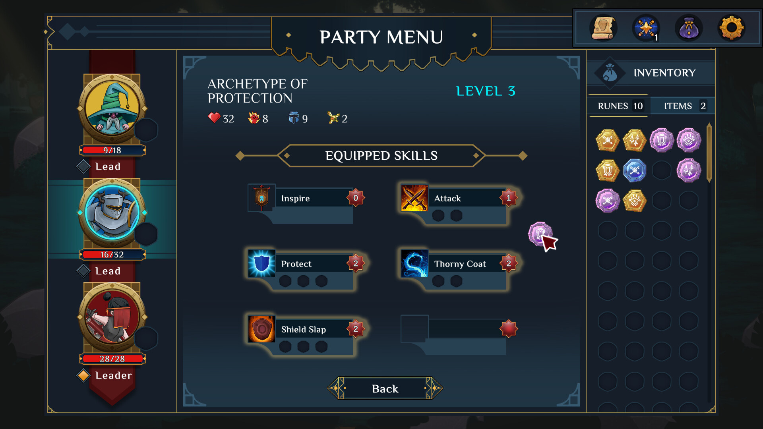Click the Back button
Image resolution: width=763 pixels, height=429 pixels.
[385, 388]
